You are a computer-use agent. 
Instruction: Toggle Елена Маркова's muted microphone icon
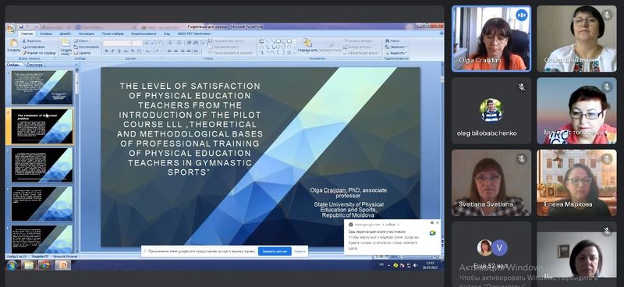[607, 159]
